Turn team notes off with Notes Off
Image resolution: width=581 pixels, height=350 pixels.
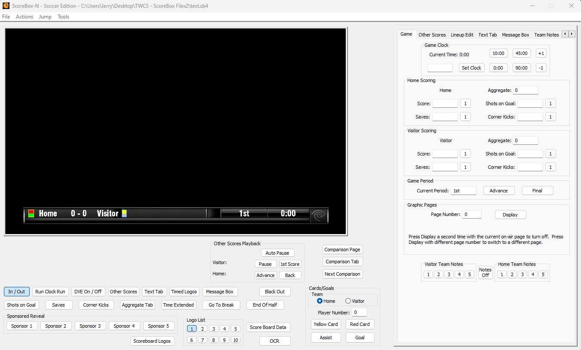click(485, 271)
